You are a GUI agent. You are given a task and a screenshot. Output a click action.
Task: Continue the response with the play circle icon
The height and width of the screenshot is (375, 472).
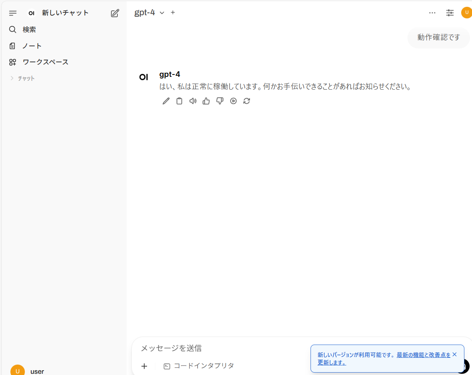click(x=233, y=101)
